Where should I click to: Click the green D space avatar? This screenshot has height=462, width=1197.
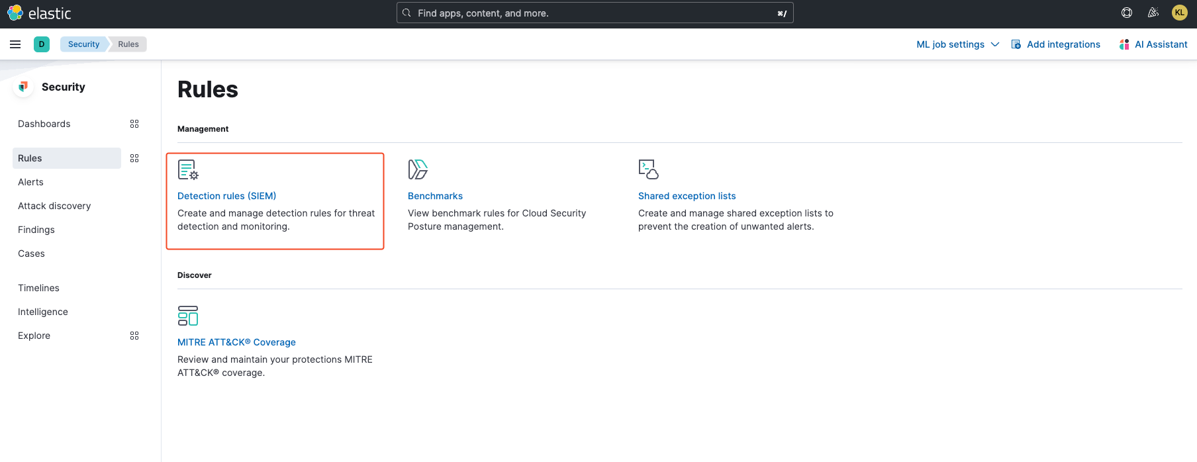42,44
